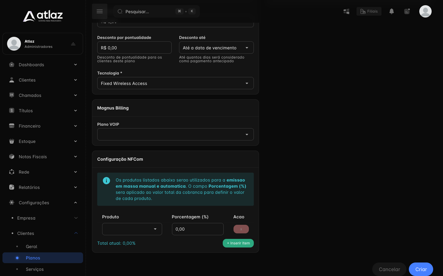
Task: Open the chat messages icon
Action: click(x=407, y=11)
